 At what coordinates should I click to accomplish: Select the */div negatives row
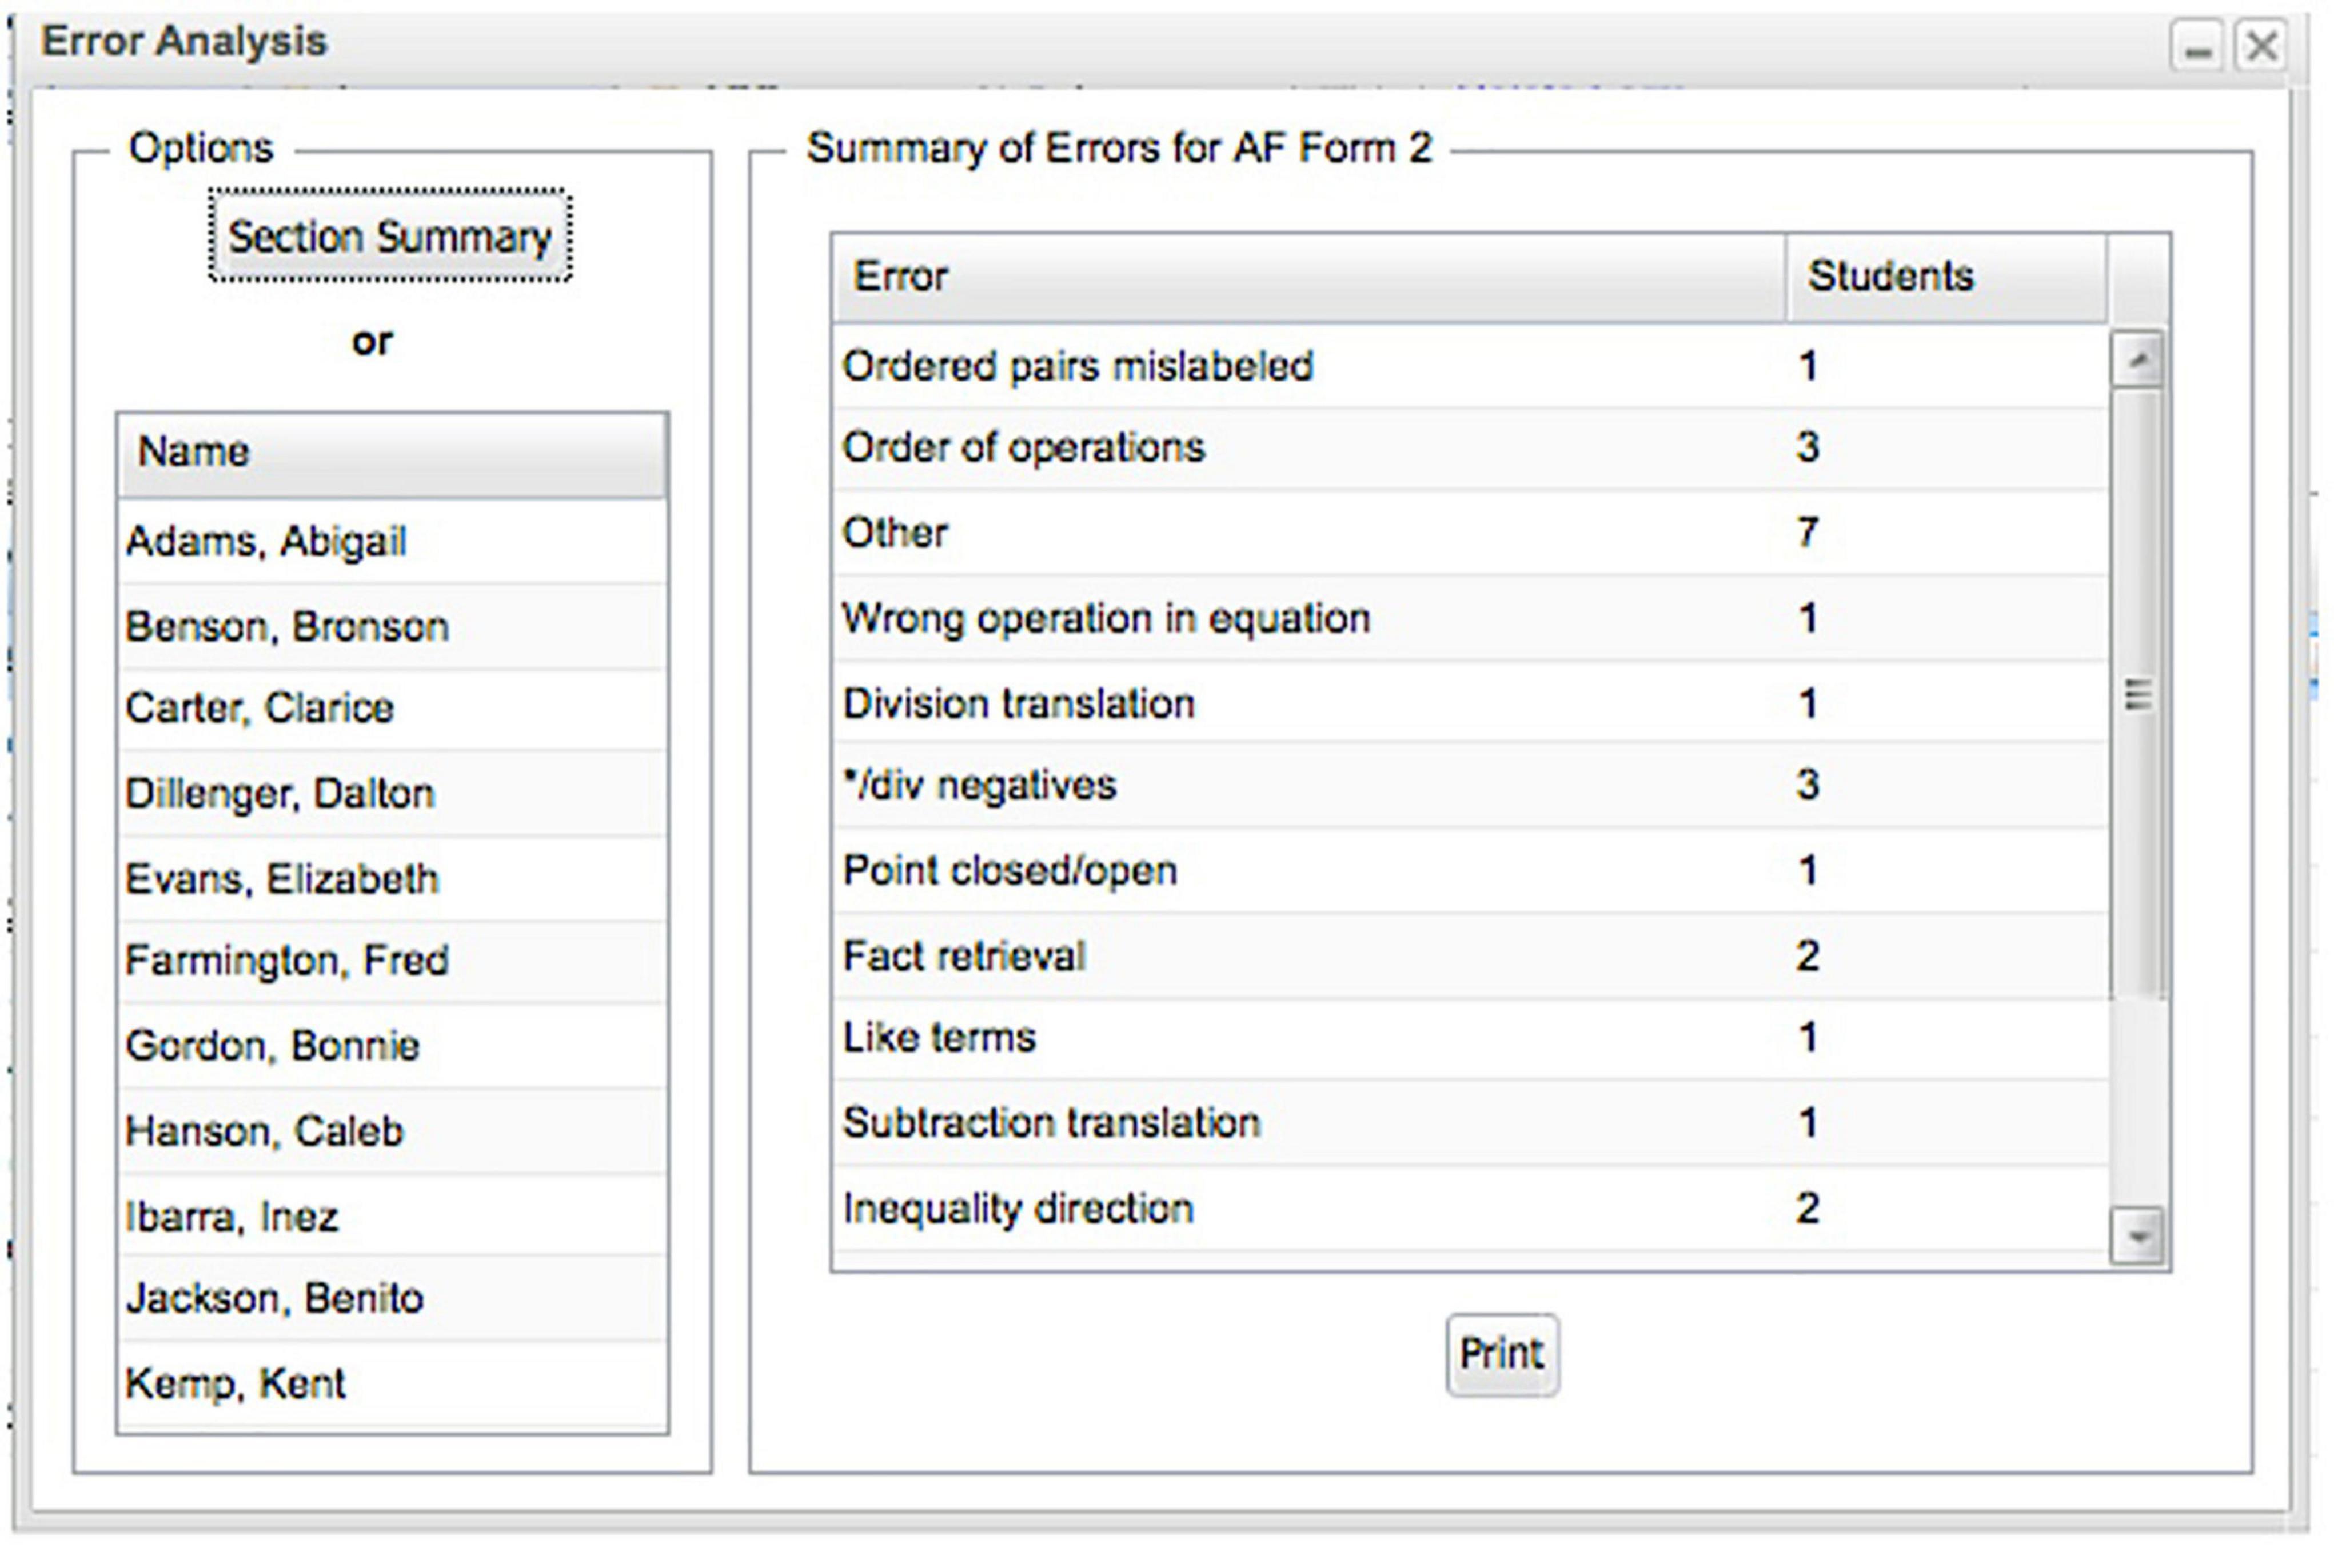1471,785
